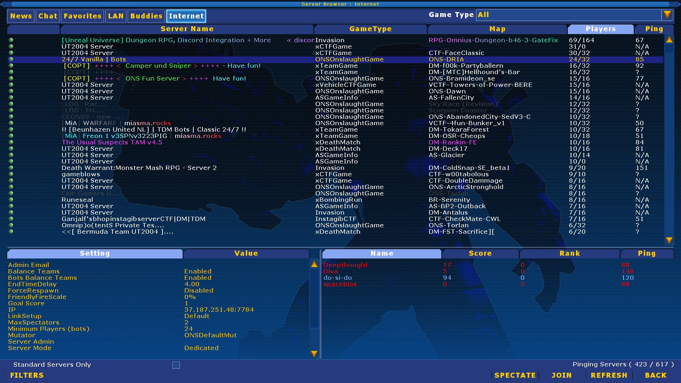This screenshot has height=383, width=681.
Task: Sort by Ping column header
Action: tap(654, 29)
